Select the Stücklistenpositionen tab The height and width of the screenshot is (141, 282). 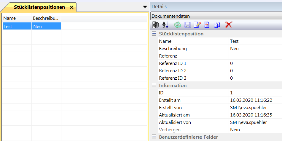coord(39,7)
